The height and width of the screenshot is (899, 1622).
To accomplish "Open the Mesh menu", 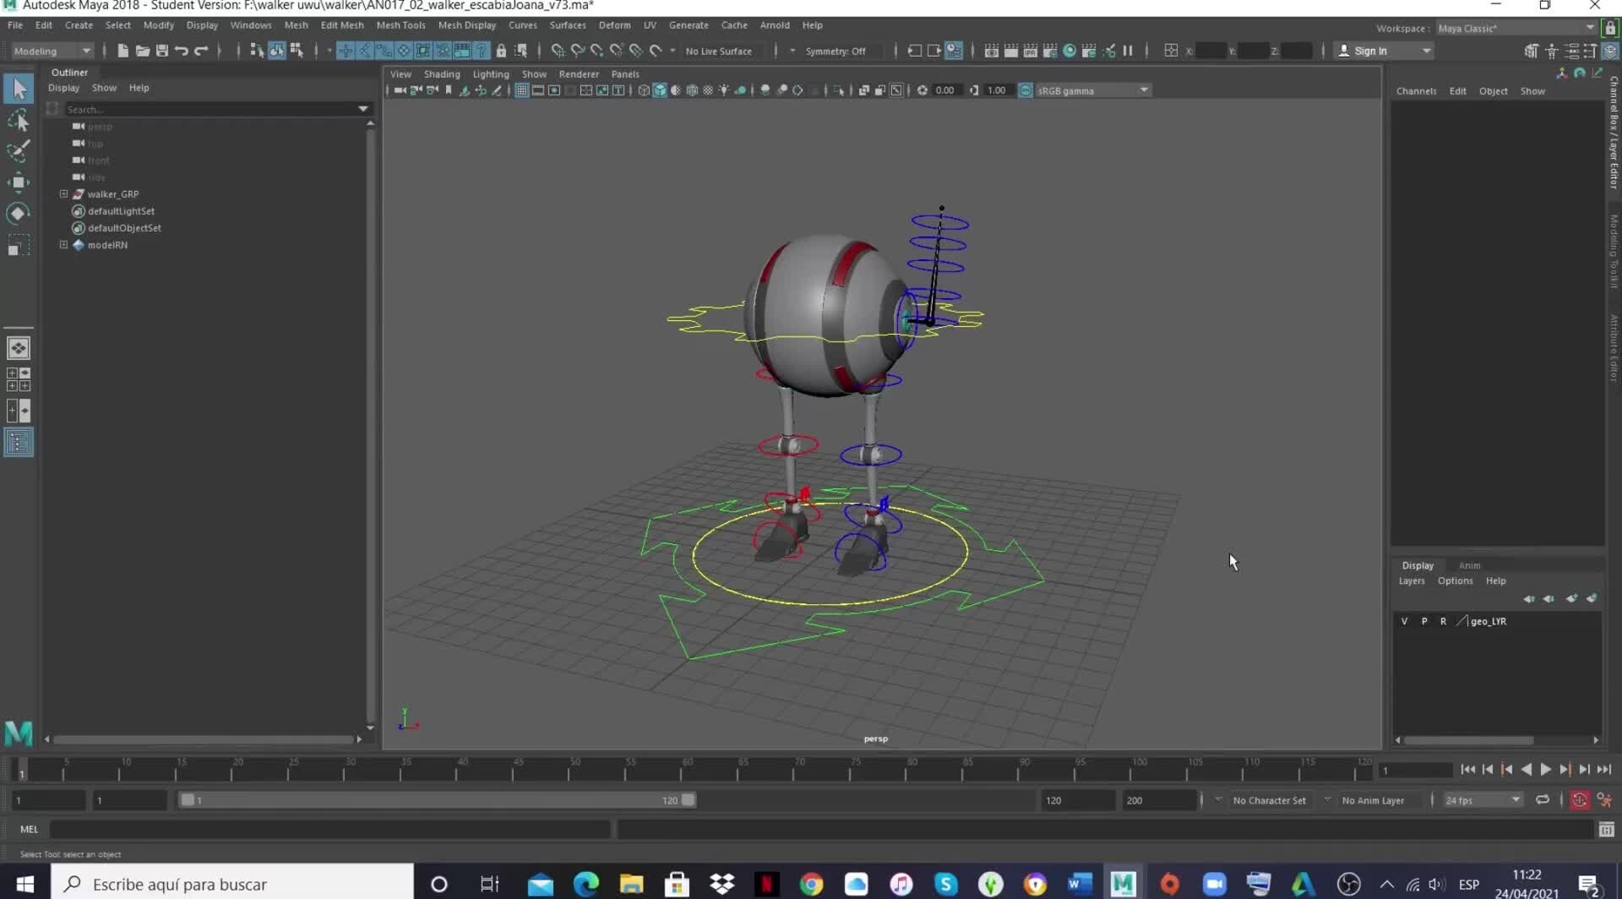I will (297, 25).
